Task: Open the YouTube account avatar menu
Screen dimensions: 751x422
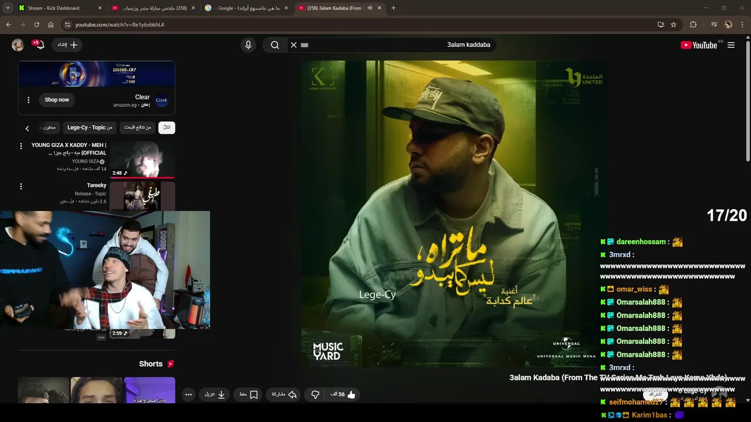Action: click(x=18, y=45)
